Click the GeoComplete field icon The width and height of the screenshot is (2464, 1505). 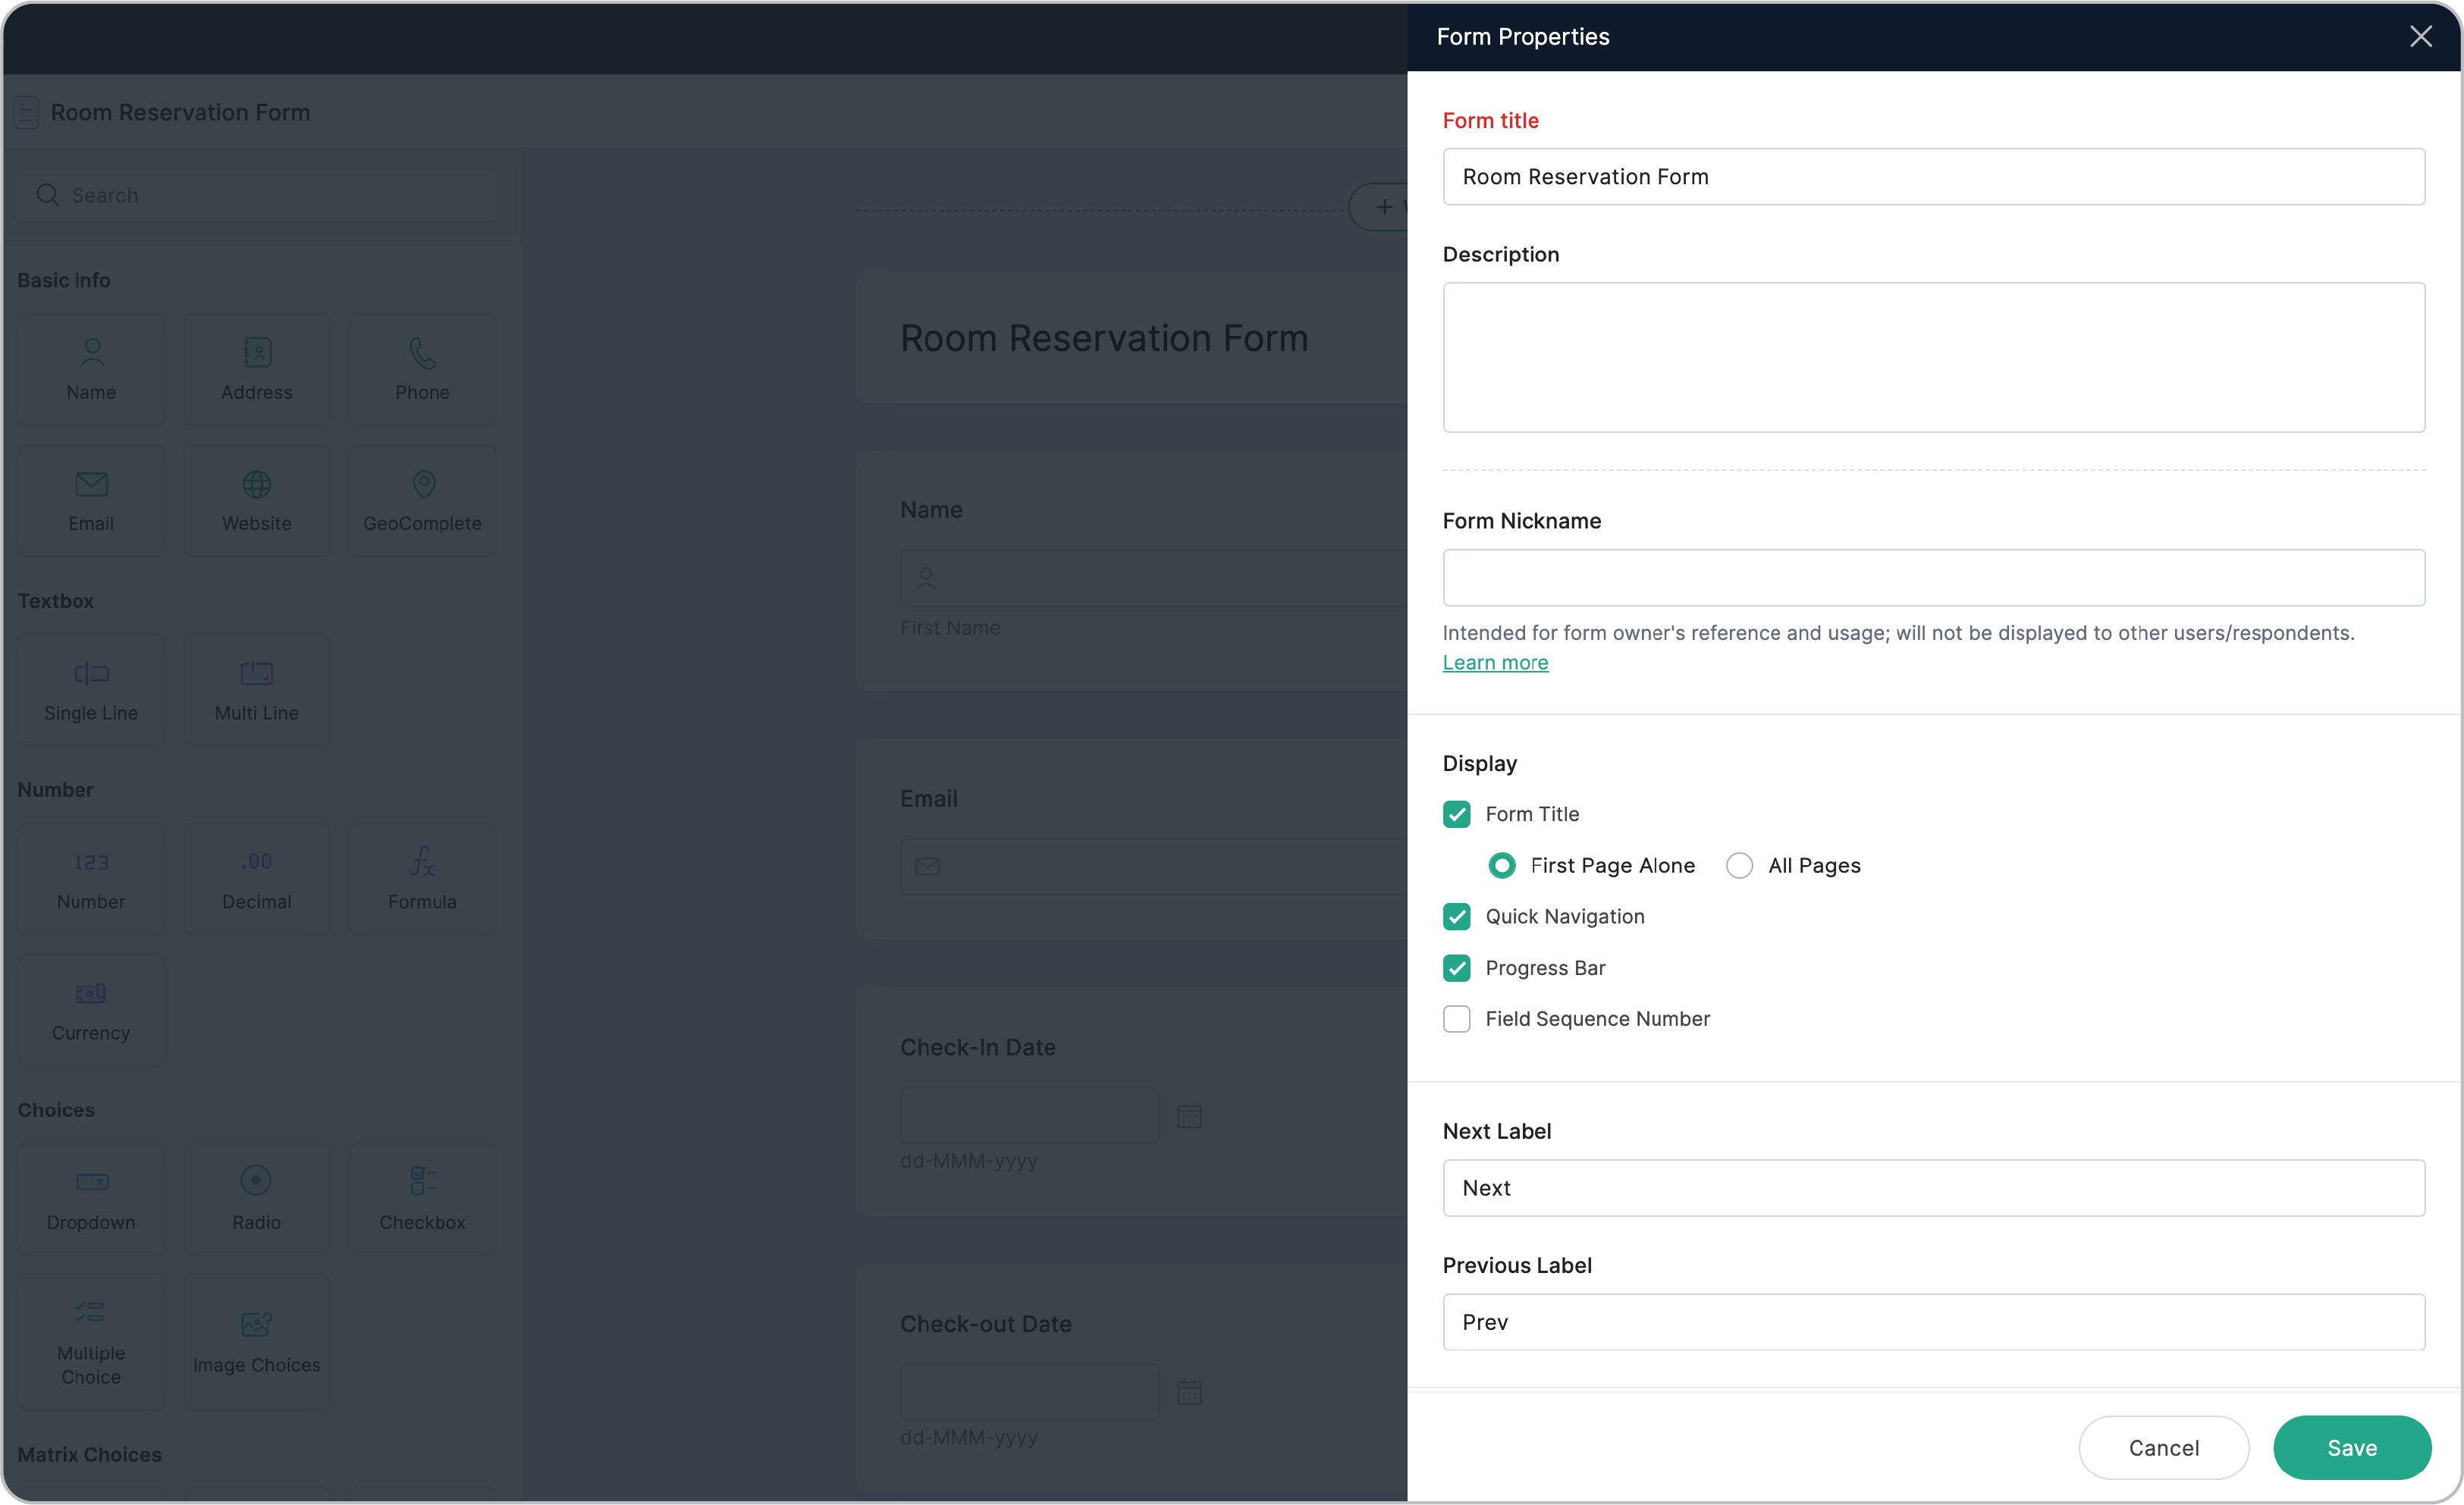point(423,485)
